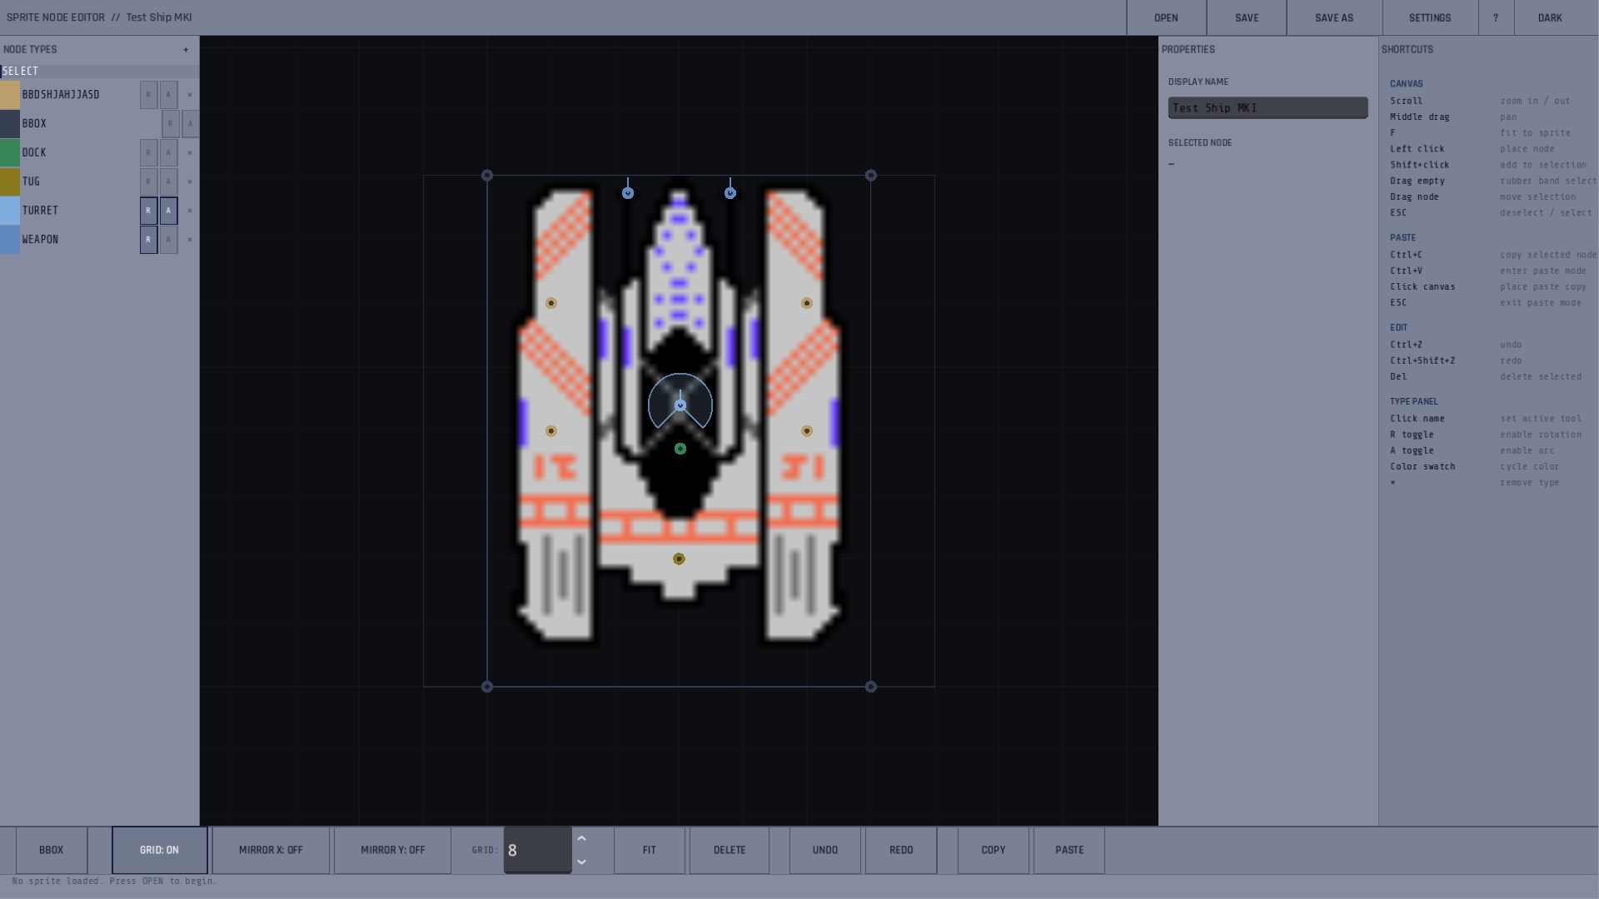
Task: Grab top-left bounding box corner handle
Action: tap(487, 176)
